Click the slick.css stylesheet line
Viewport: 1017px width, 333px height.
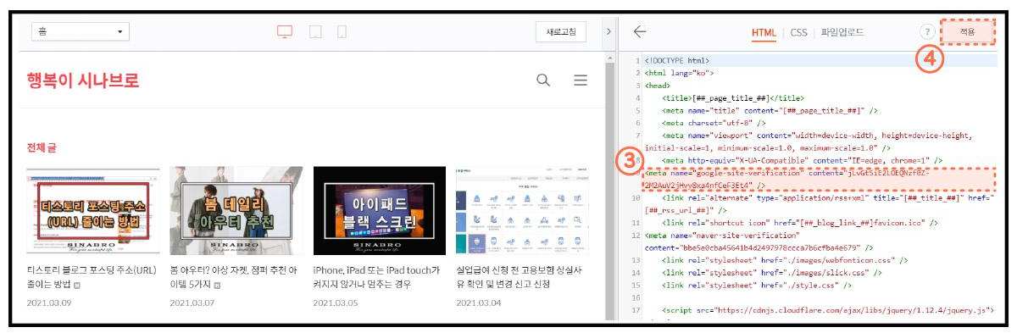tap(772, 273)
